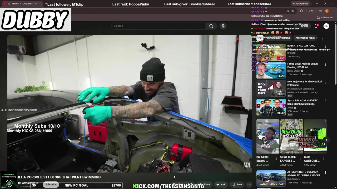This screenshot has width=337, height=189.
Task: Click the Ask button under the video
Action: 221,185
